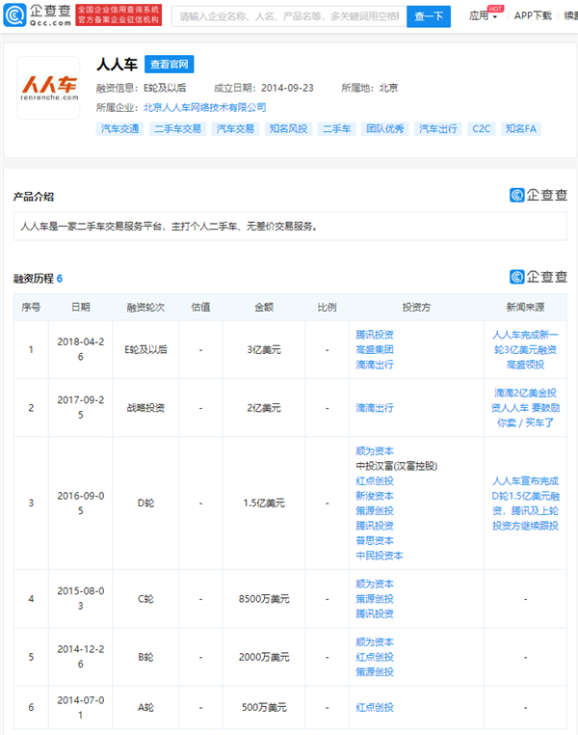Select the 汽车交通 tag
Image resolution: width=578 pixels, height=735 pixels.
[119, 129]
